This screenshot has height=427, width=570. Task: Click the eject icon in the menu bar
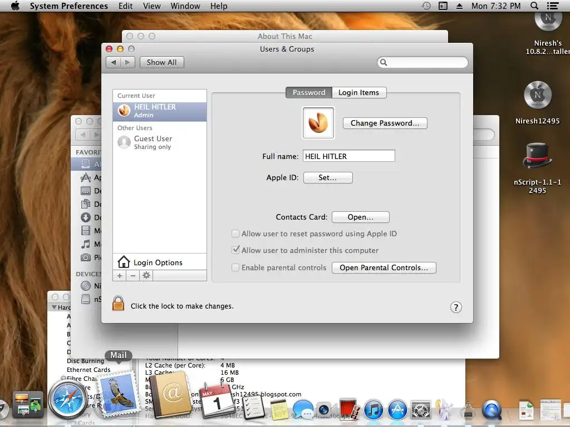pyautogui.click(x=459, y=6)
